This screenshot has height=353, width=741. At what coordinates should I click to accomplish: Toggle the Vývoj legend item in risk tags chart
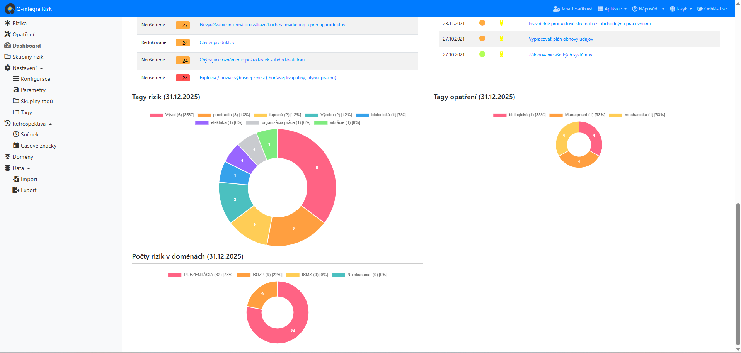172,115
